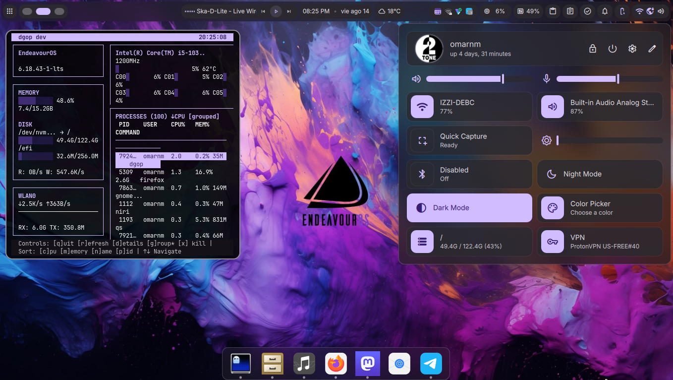This screenshot has height=380, width=673.
Task: Expand the root disk usage details
Action: (469, 242)
